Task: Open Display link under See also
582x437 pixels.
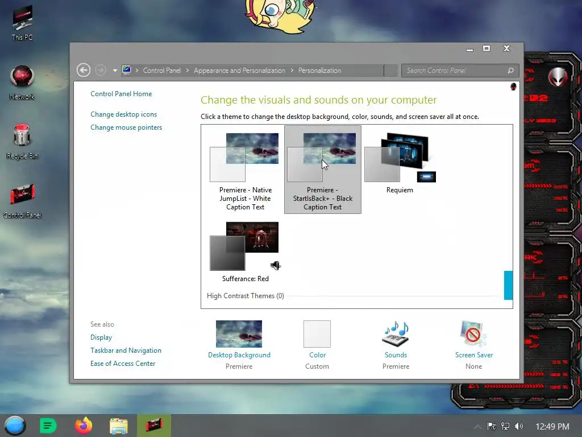Action: click(x=101, y=337)
